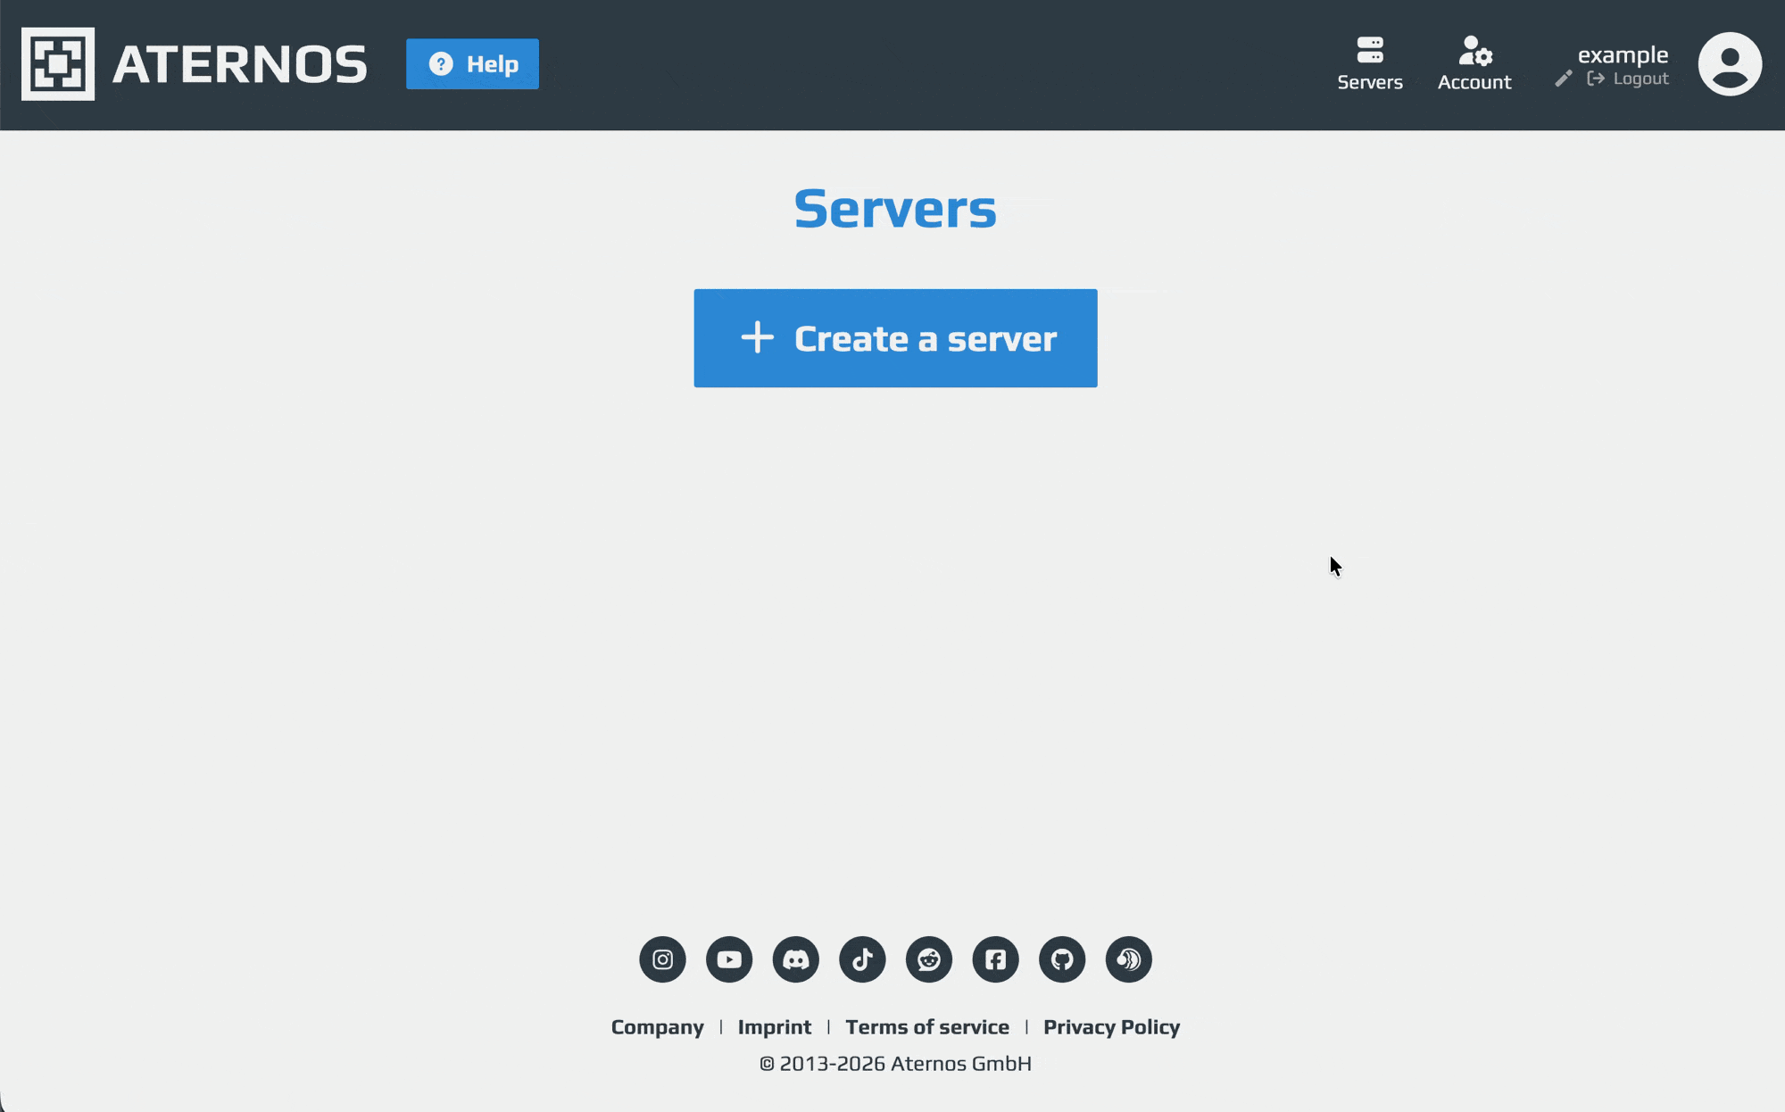Click the user avatar profile picture
Screen dimensions: 1785x1112
(x=1729, y=64)
